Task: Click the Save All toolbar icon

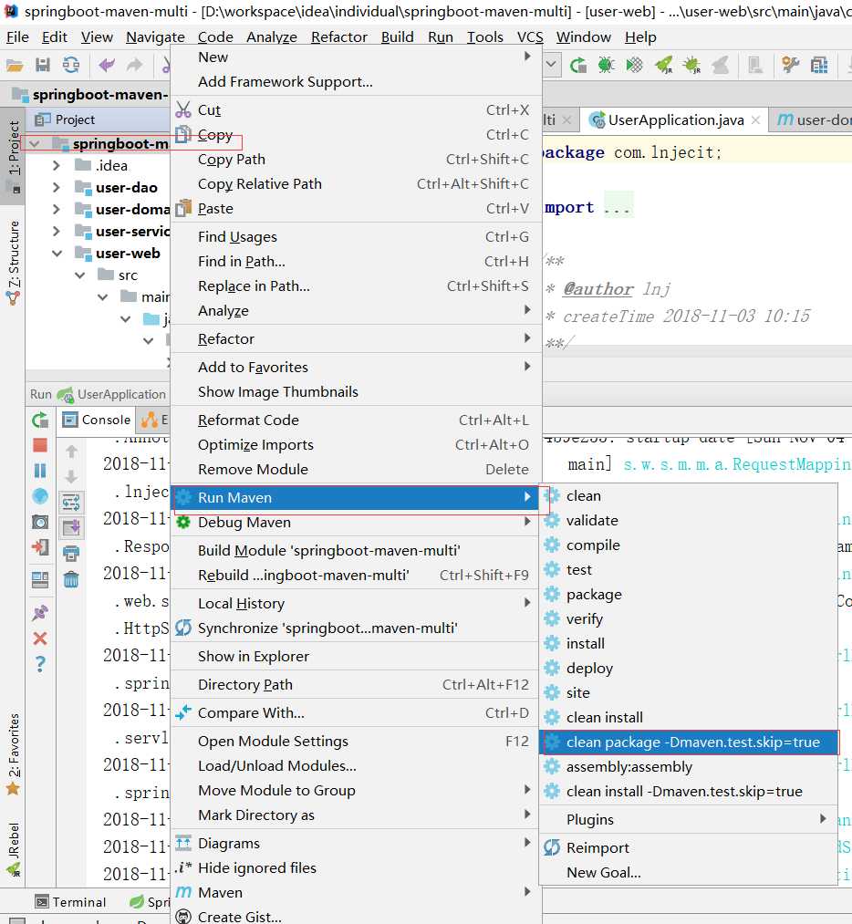Action: 43,65
